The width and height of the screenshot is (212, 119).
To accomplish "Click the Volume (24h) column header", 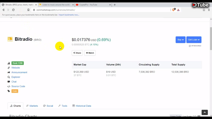I will point(113,65).
